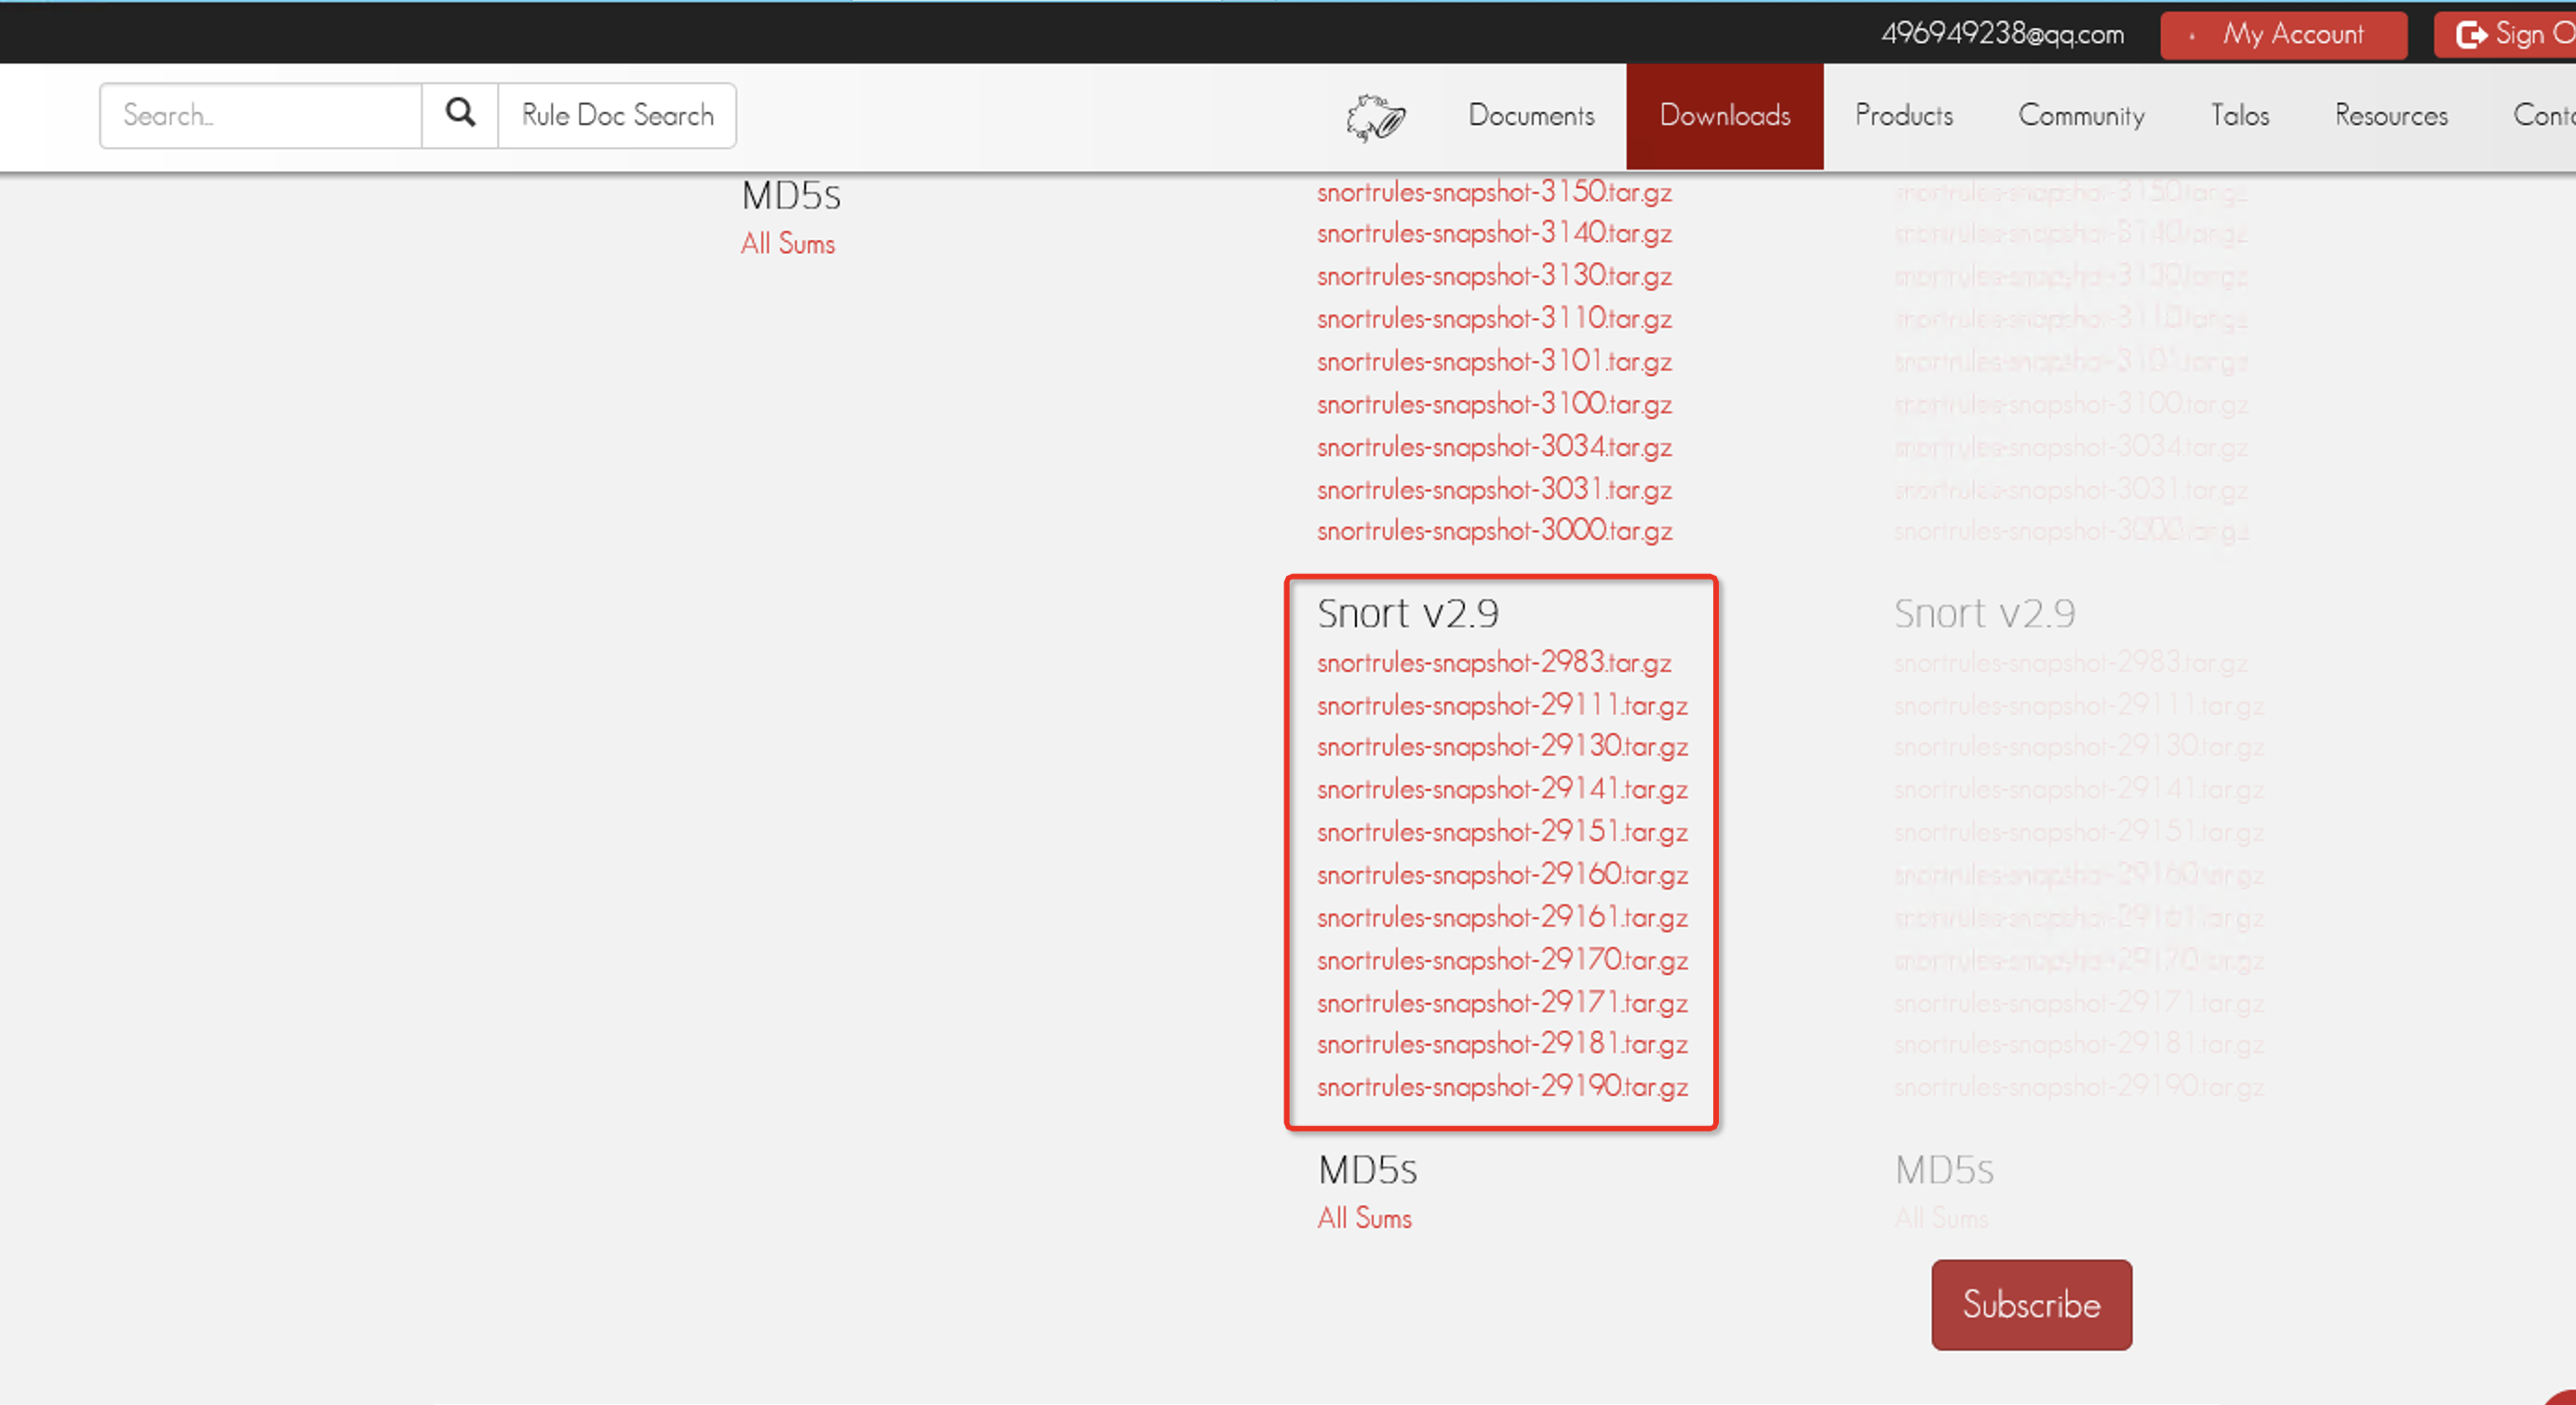Click the account email 496949238@qq.com
The image size is (2576, 1405).
click(x=2001, y=34)
